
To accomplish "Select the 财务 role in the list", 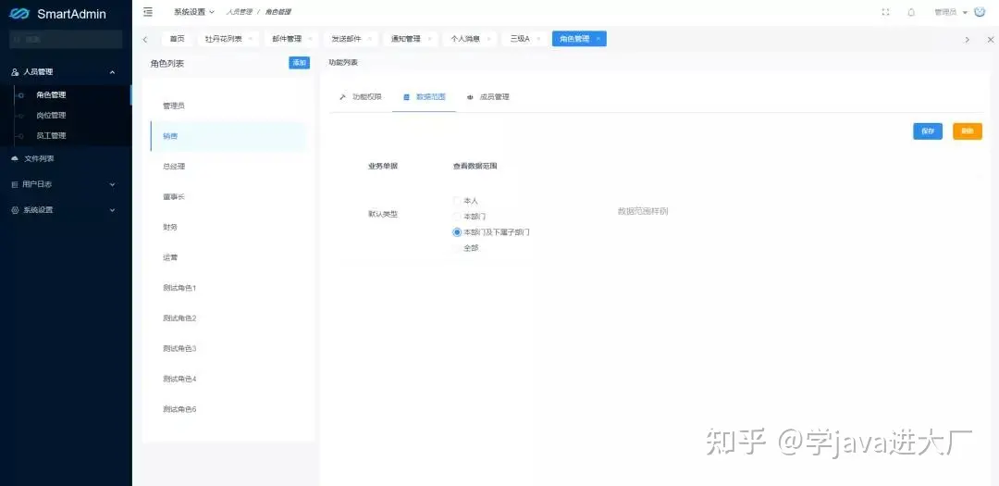I will pyautogui.click(x=228, y=227).
